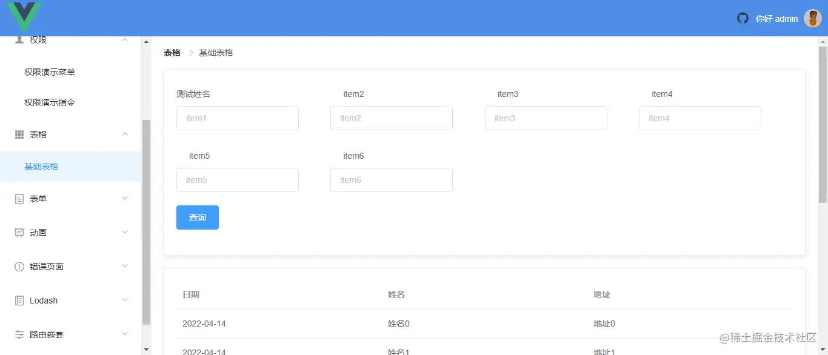Select the 表单 document icon
This screenshot has width=828, height=355.
pos(21,198)
